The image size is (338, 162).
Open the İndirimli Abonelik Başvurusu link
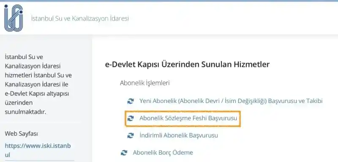click(x=179, y=135)
